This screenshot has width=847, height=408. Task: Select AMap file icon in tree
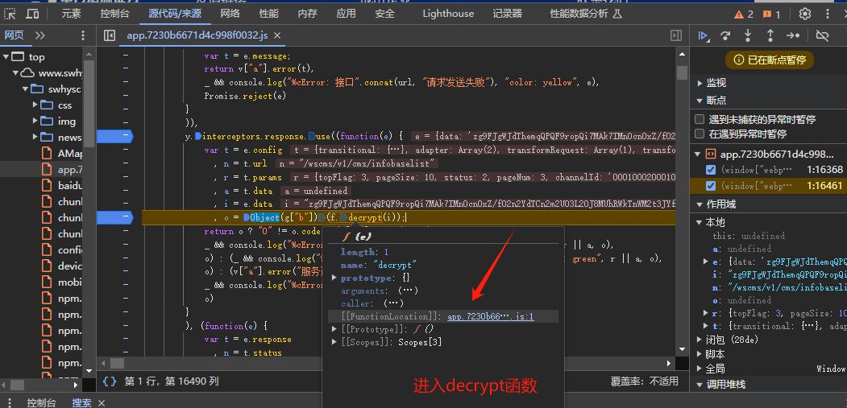click(48, 153)
